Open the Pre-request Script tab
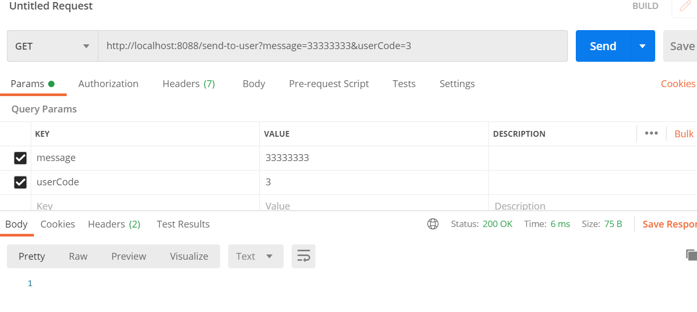 tap(329, 83)
